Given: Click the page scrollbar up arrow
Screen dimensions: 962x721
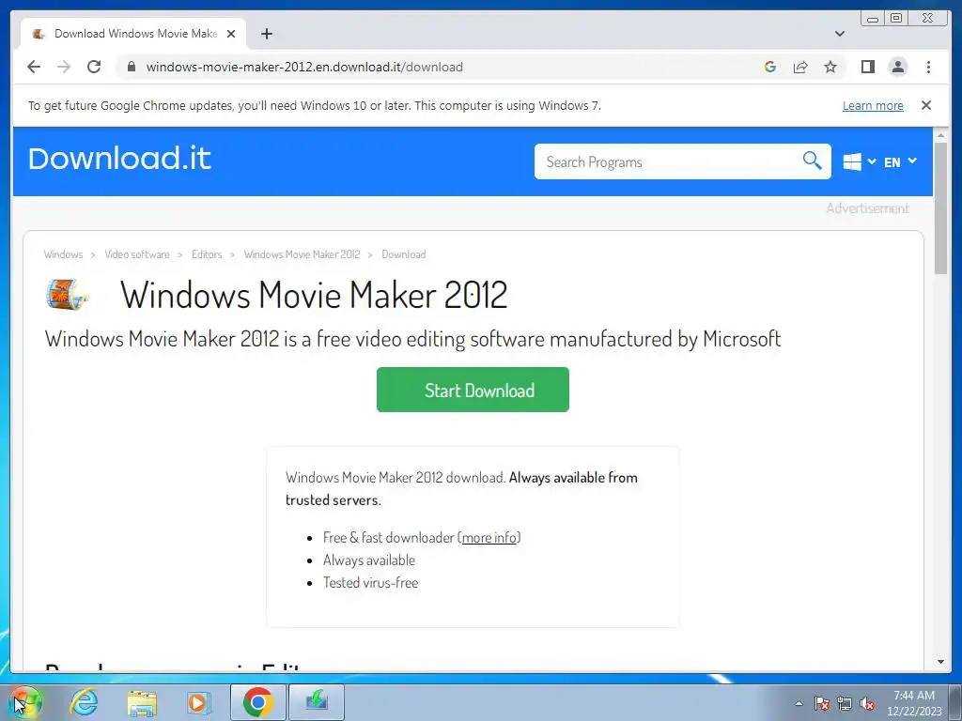Looking at the screenshot, I should click(940, 135).
